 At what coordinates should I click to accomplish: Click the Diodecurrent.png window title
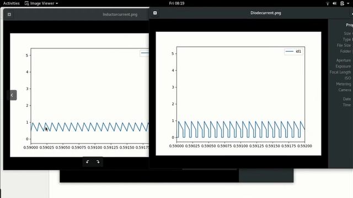click(266, 13)
